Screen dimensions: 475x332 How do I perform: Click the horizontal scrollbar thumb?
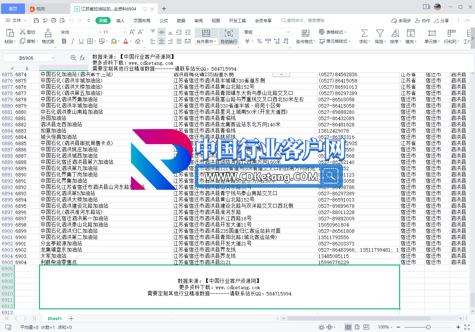[x=359, y=318]
